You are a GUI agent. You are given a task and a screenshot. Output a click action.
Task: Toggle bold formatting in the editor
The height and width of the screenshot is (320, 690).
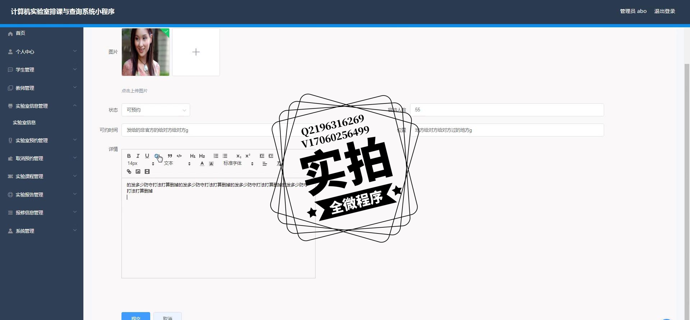pos(129,156)
